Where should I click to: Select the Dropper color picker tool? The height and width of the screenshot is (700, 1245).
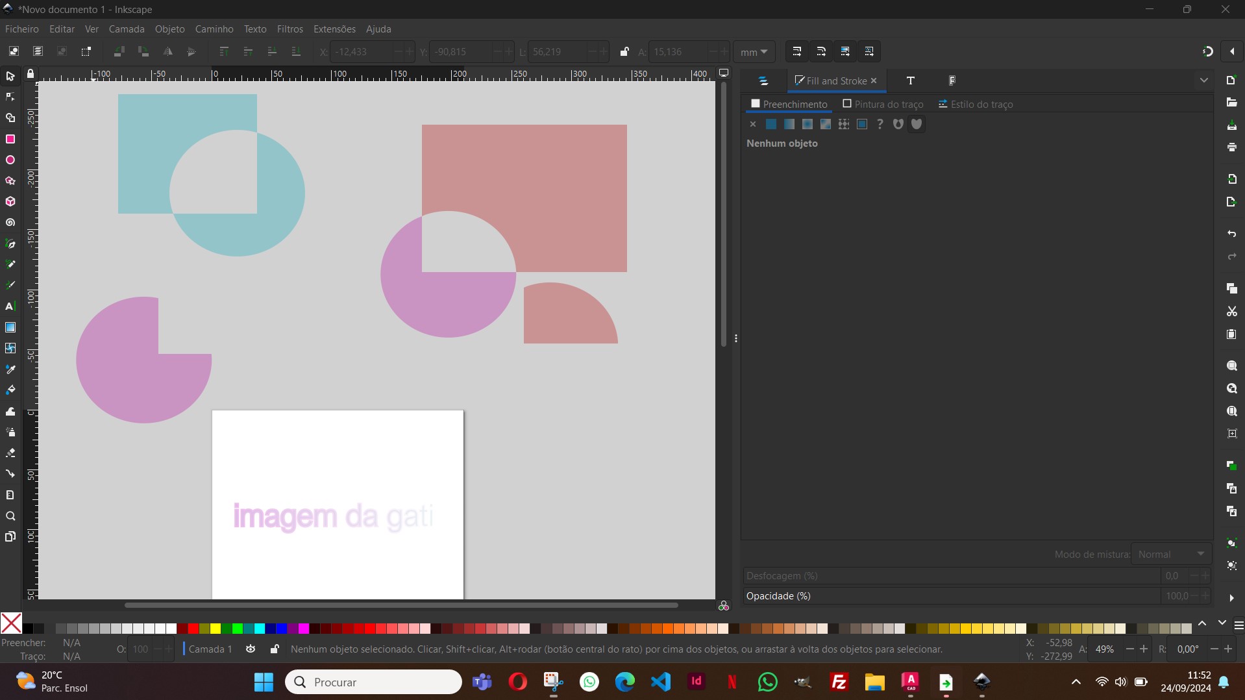click(x=10, y=369)
